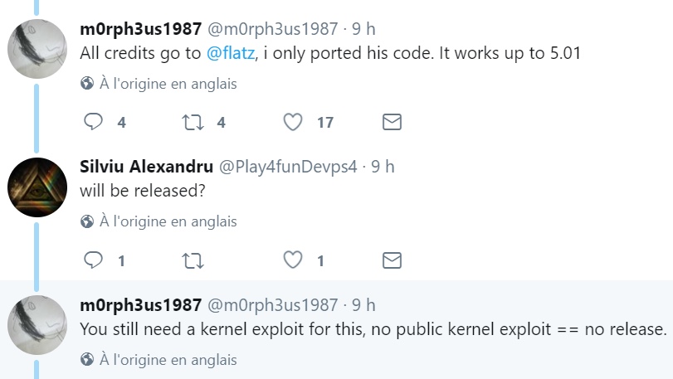The height and width of the screenshot is (379, 673).
Task: Open Silviu Alexandru's profile name
Action: point(145,167)
